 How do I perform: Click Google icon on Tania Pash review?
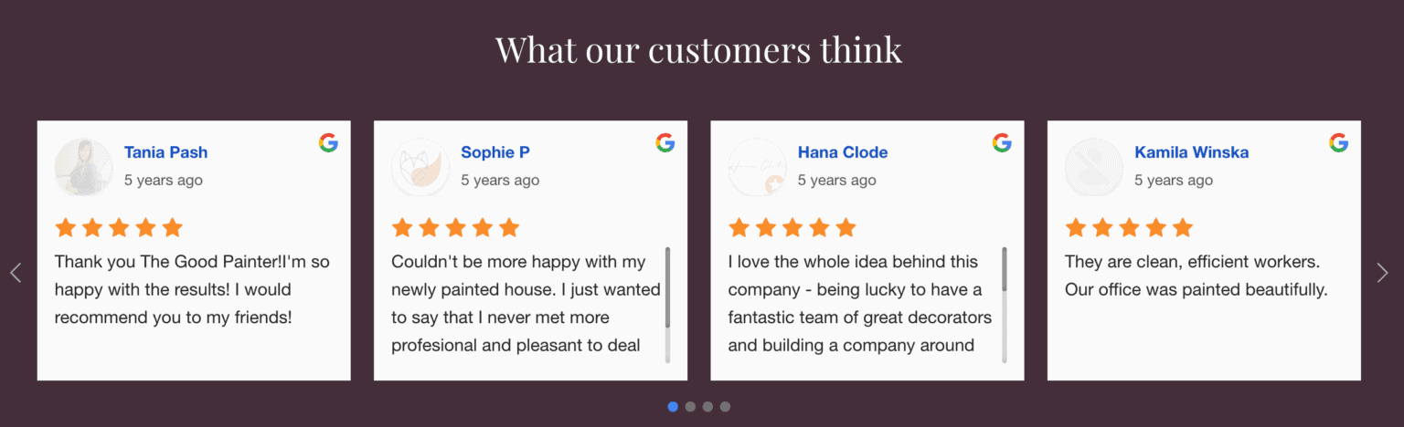(328, 142)
